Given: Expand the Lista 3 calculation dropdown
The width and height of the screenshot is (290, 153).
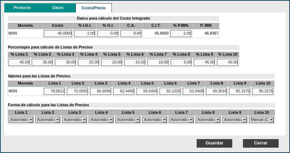Looking at the screenshot, I should tap(74, 120).
